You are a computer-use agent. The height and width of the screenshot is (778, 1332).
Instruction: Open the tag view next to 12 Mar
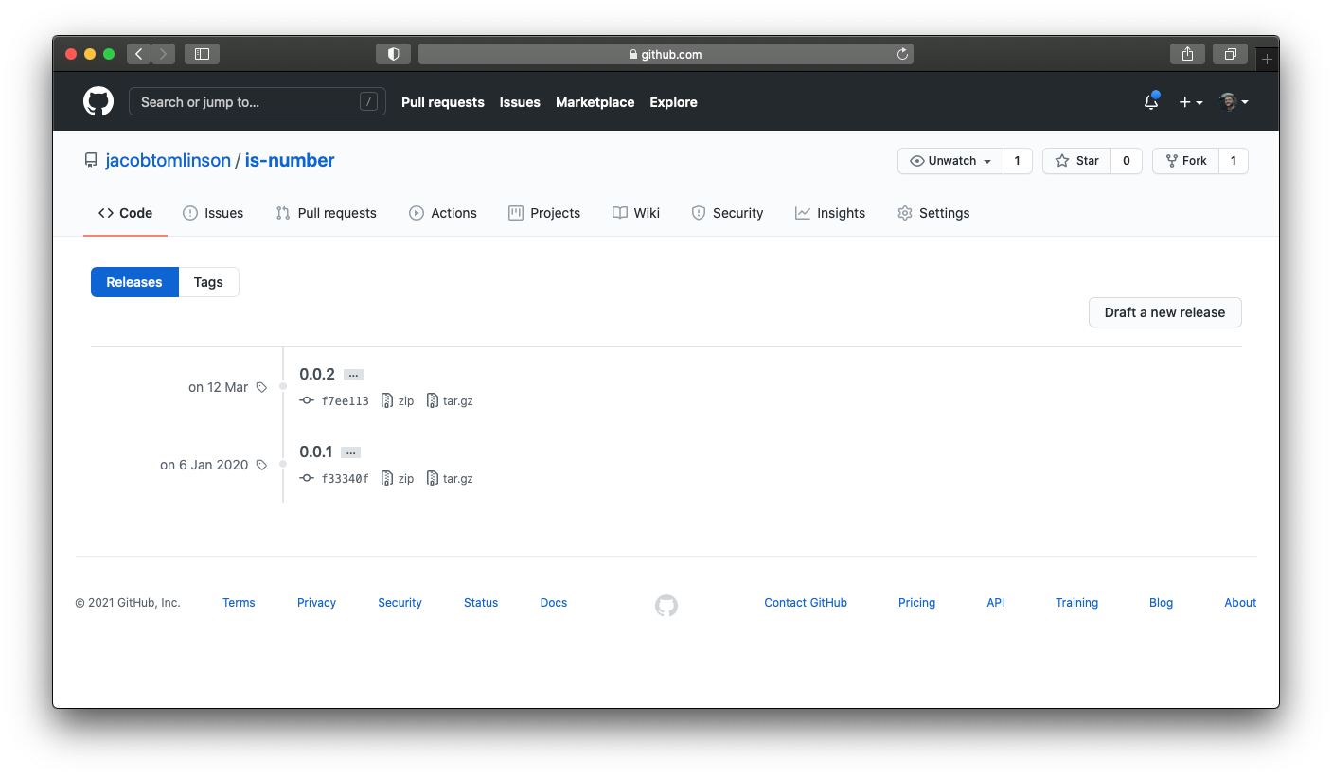point(261,386)
